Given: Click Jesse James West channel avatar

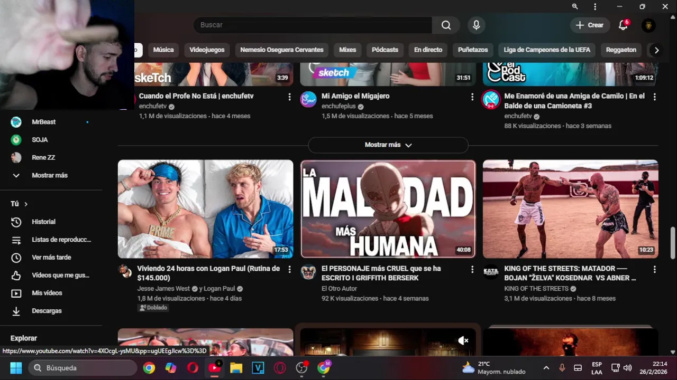Looking at the screenshot, I should point(125,271).
